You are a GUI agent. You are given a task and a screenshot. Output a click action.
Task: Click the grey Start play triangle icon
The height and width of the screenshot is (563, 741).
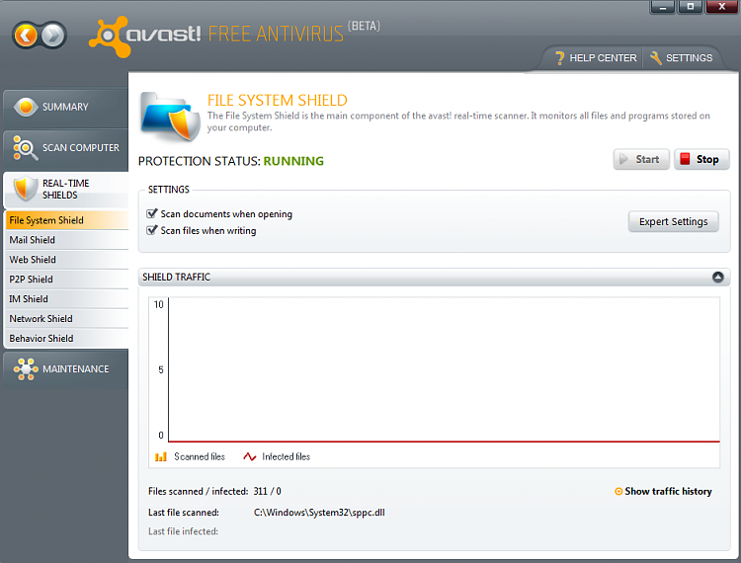623,159
